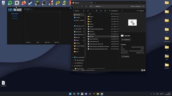The width and height of the screenshot is (172, 96).
Task: Open Microsoft Edge from the taskbar
Action: [x=78, y=94]
